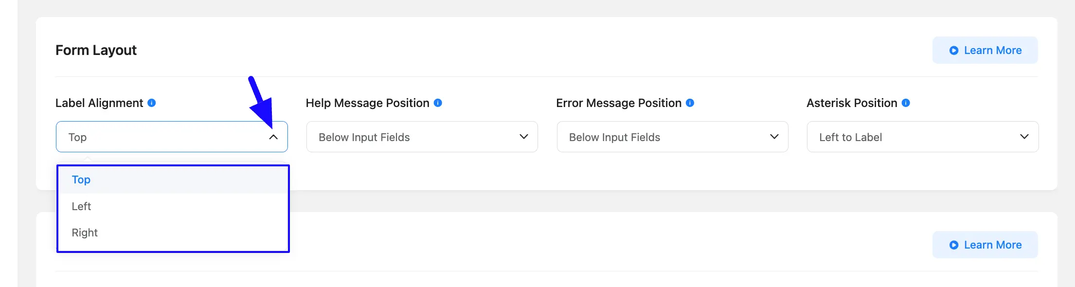
Task: Click info icon beside Error Message Position
Action: [x=690, y=103]
